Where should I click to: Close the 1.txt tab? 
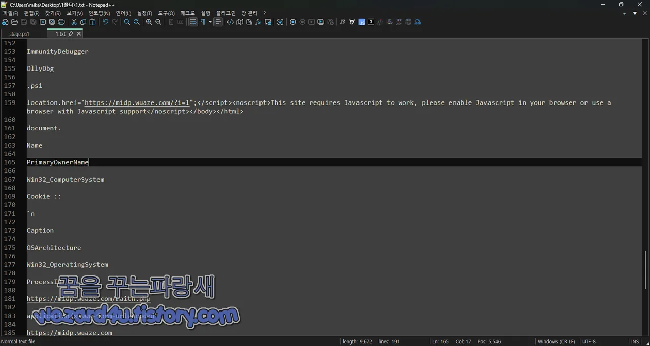tap(79, 34)
